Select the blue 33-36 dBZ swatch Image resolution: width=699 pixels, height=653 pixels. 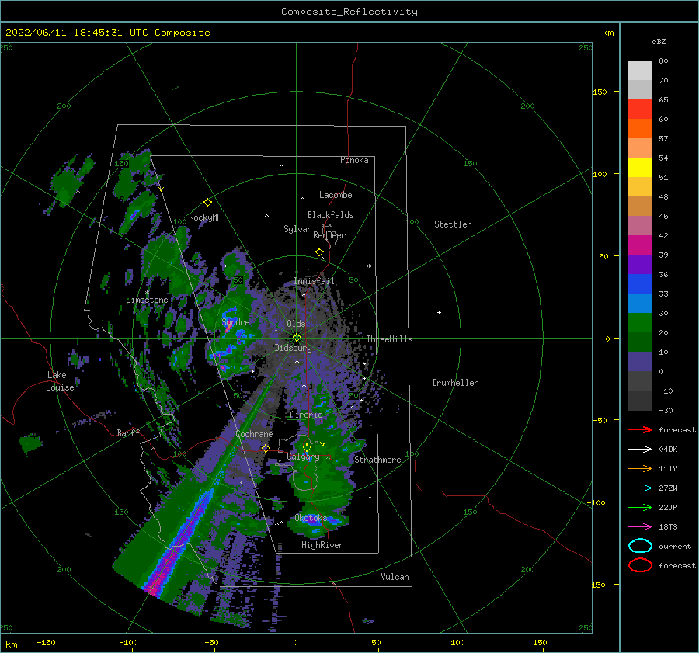(x=640, y=284)
